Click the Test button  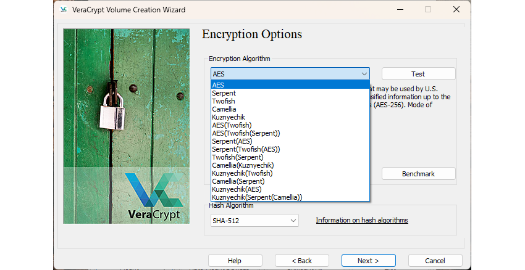point(419,74)
